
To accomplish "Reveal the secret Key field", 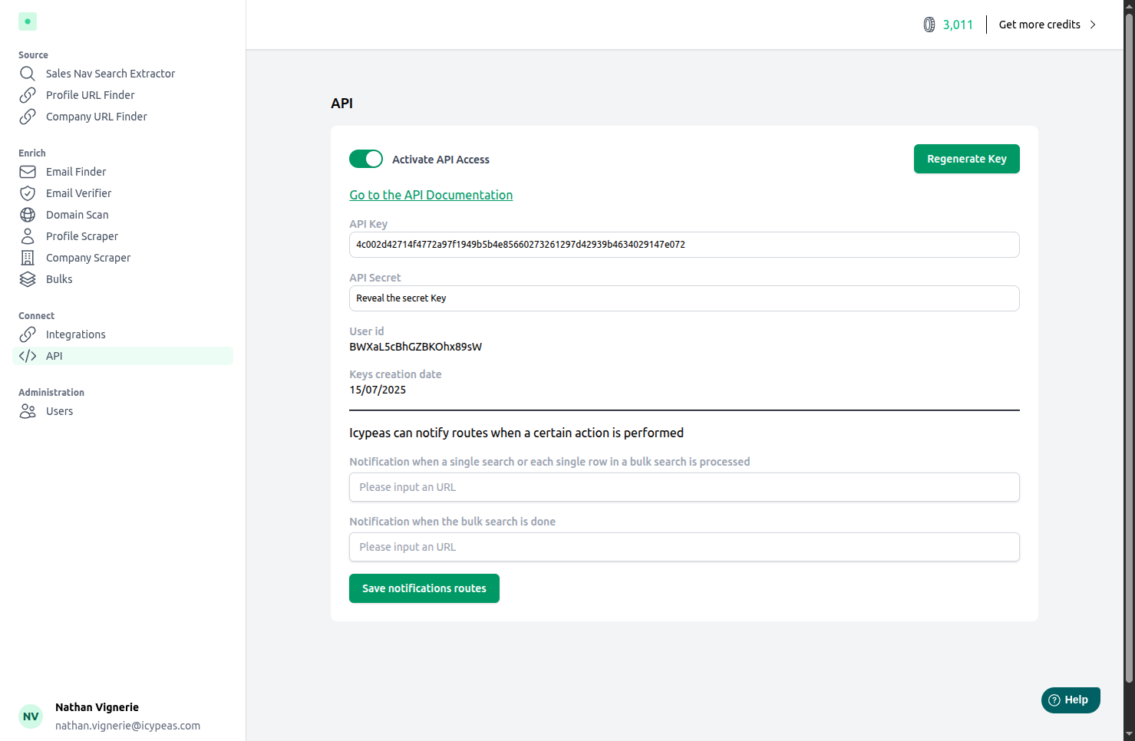I will pyautogui.click(x=685, y=298).
